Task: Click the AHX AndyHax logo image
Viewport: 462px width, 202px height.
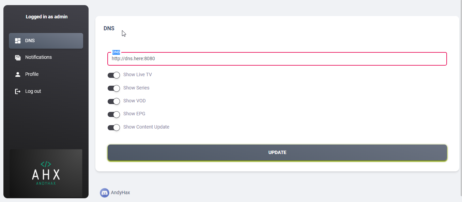Action: 46,173
